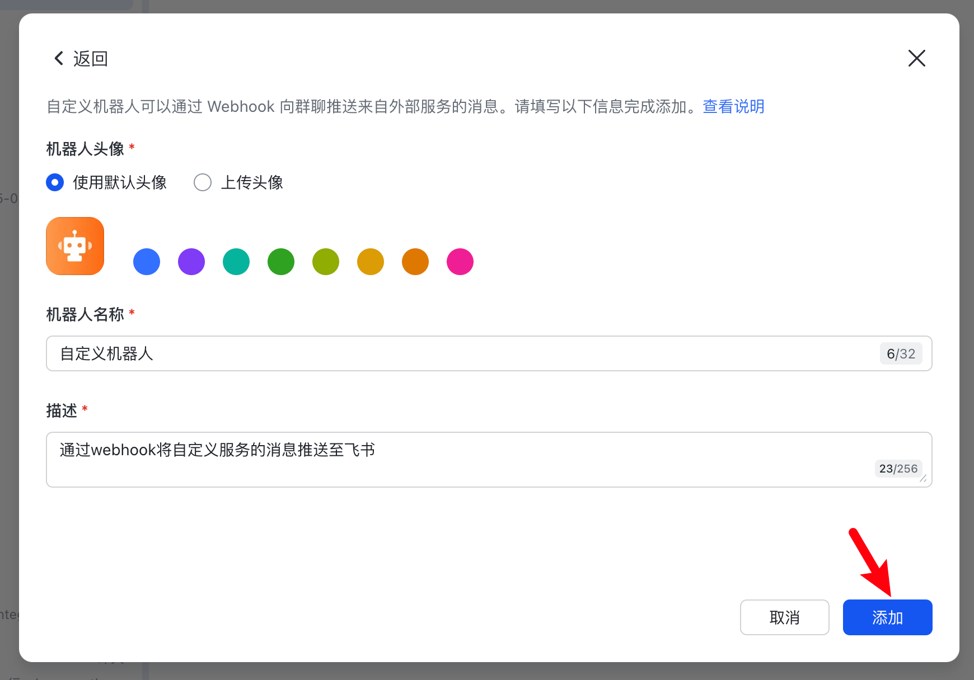
Task: Click the back chevron arrow icon
Action: [59, 58]
